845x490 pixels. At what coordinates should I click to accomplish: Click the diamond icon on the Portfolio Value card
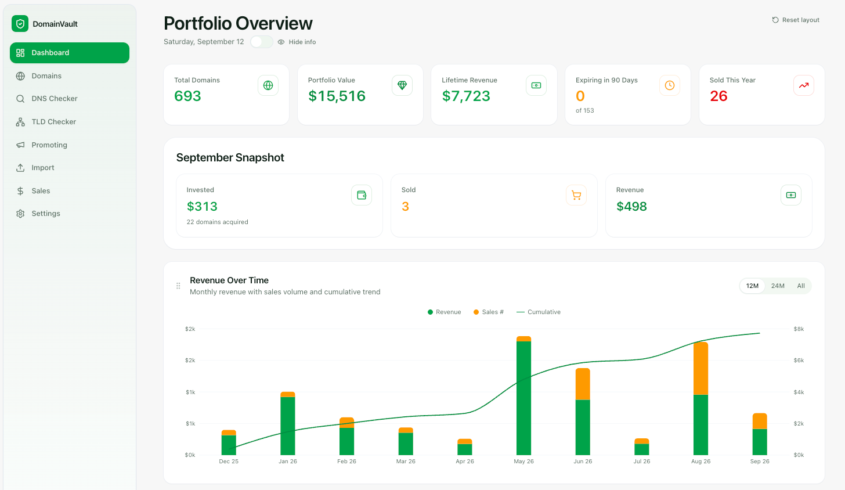coord(402,85)
